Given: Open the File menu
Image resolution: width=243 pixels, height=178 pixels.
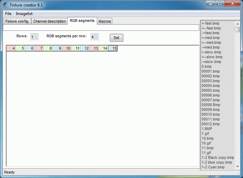Looking at the screenshot, I should 8,13.
